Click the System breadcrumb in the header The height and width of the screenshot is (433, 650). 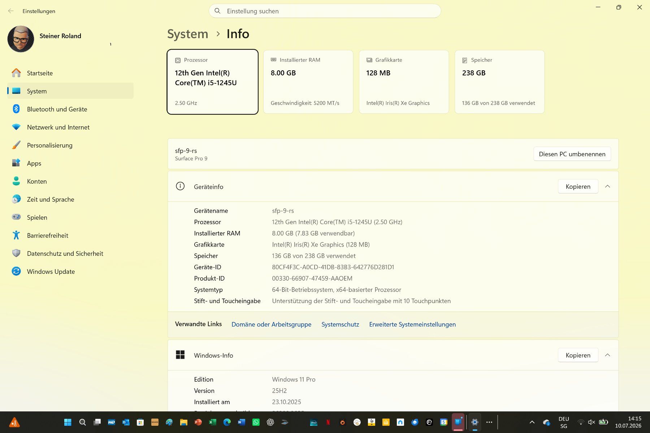[x=187, y=34]
